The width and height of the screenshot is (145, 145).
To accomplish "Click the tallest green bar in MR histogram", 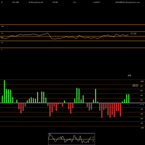I will click(4, 92).
